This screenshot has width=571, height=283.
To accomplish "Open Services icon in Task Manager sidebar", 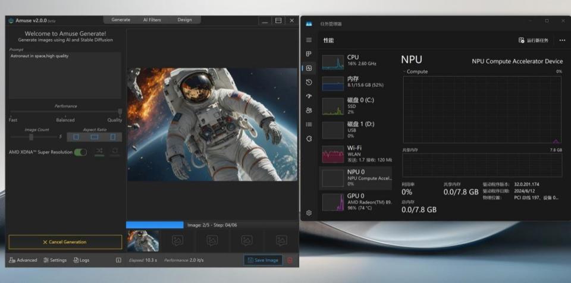I will tap(309, 139).
